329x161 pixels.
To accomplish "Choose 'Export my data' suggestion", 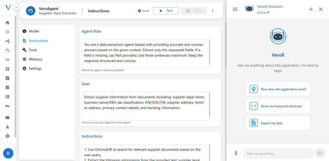I will click(x=278, y=123).
